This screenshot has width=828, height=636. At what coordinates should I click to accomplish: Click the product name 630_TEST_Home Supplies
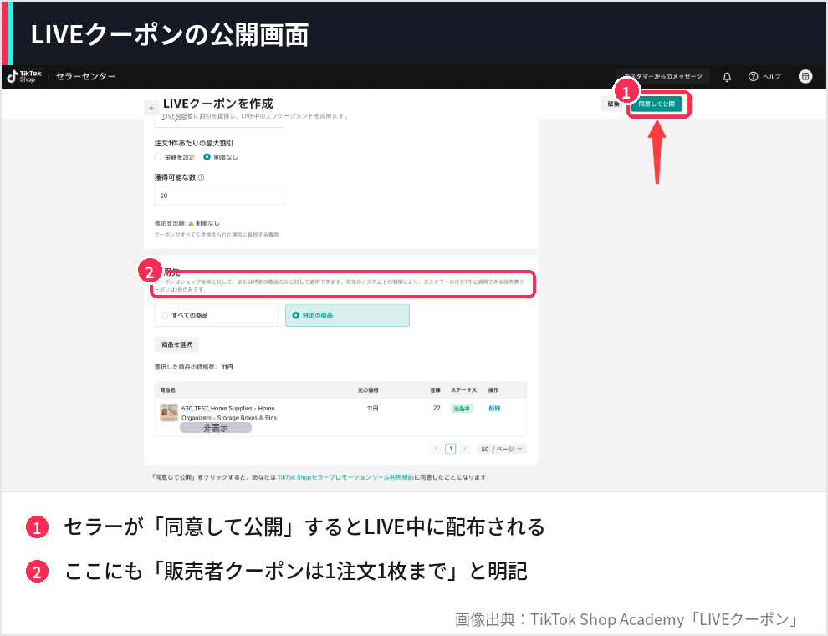pyautogui.click(x=229, y=413)
